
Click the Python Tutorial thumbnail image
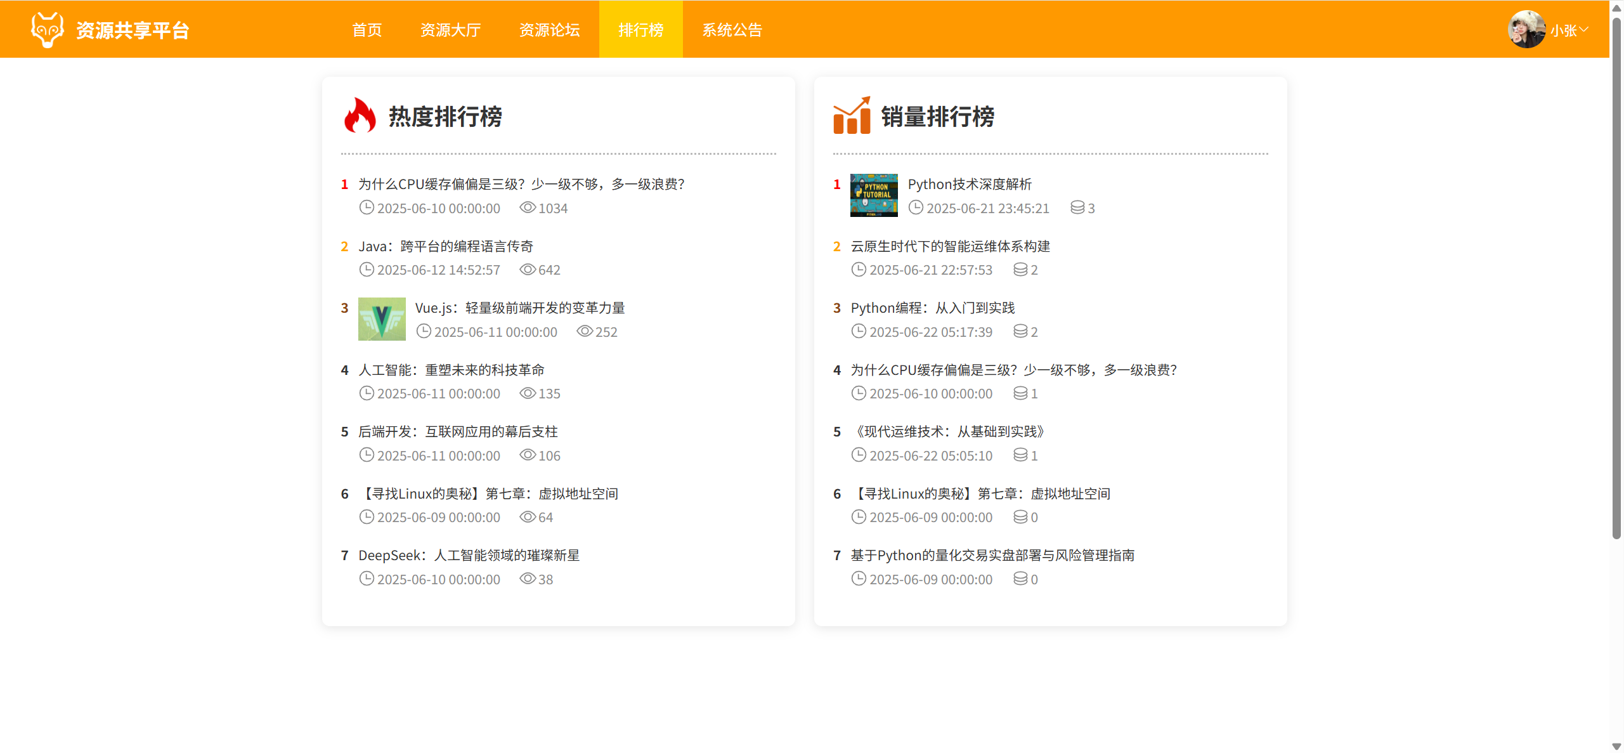(x=874, y=195)
